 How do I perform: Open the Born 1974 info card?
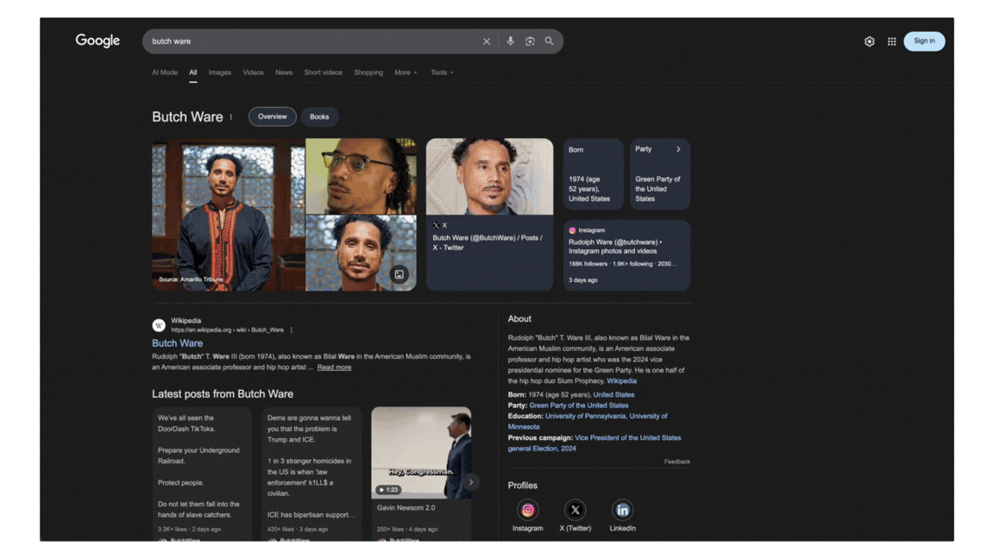pos(594,174)
